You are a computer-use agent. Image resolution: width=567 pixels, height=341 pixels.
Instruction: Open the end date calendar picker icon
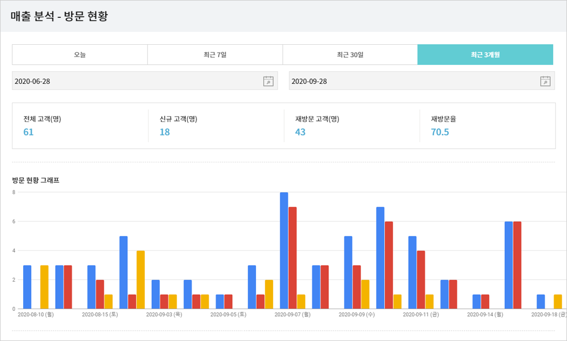[x=545, y=81]
